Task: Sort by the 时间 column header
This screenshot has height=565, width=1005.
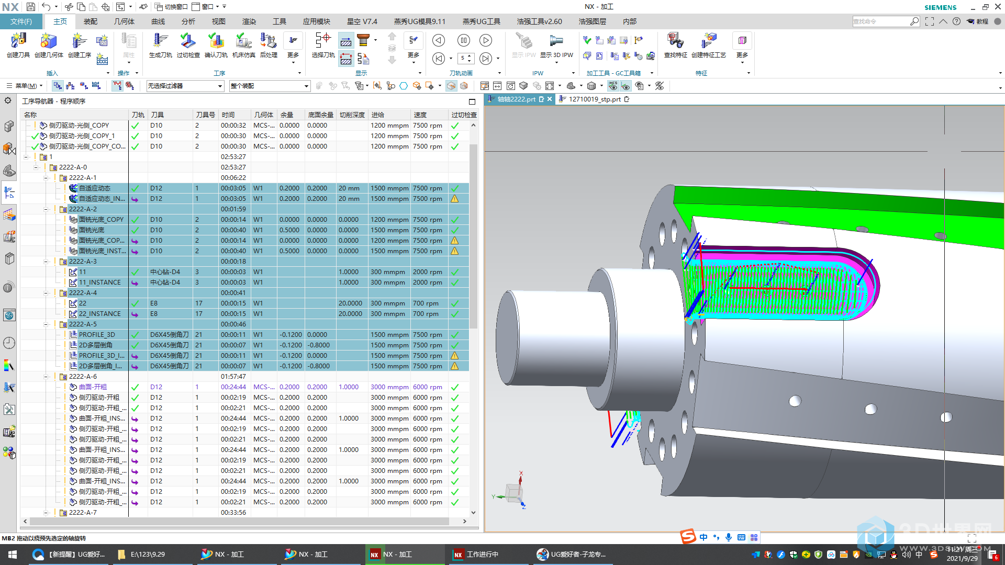Action: [234, 115]
